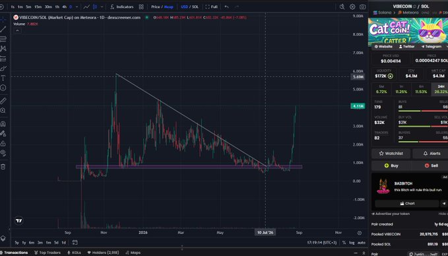Image resolution: width=448 pixels, height=256 pixels.
Task: Show 5y date range
Action: tap(17, 243)
